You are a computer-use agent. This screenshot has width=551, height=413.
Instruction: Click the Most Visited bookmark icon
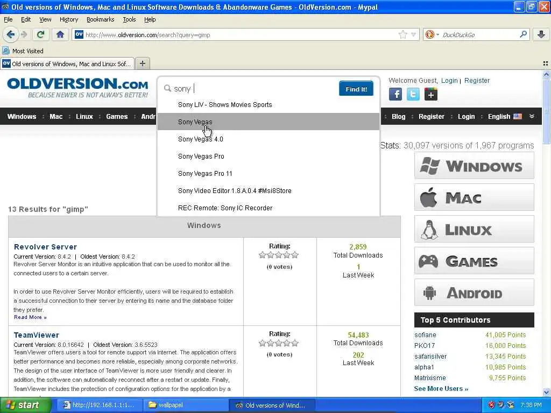(x=5, y=51)
